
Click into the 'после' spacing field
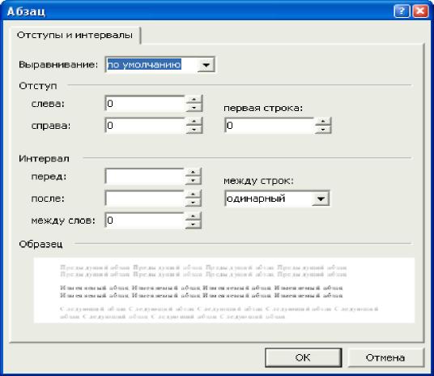(x=144, y=198)
